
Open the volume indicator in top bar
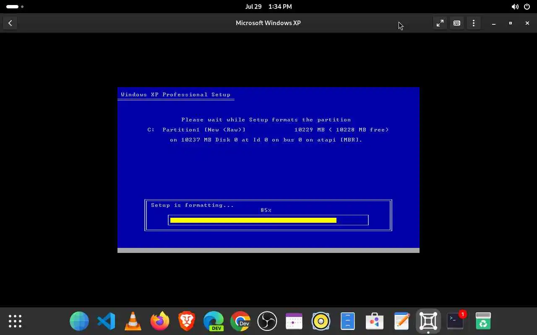coord(515,7)
